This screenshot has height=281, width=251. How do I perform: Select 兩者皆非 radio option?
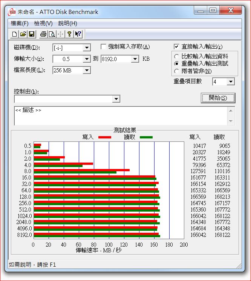click(x=176, y=71)
